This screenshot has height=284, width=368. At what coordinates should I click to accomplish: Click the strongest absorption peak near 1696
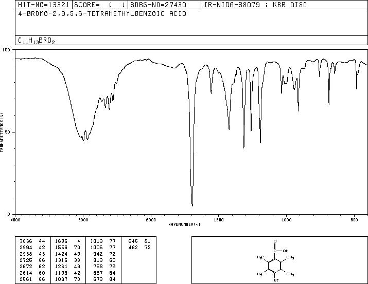click(x=192, y=205)
